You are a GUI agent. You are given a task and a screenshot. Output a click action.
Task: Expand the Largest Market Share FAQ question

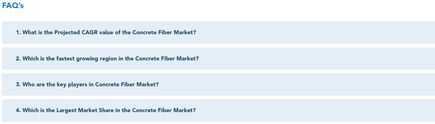218,110
